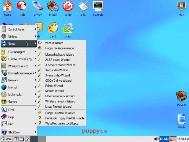
Task: Click the Menu start button
Action: click(x=7, y=139)
